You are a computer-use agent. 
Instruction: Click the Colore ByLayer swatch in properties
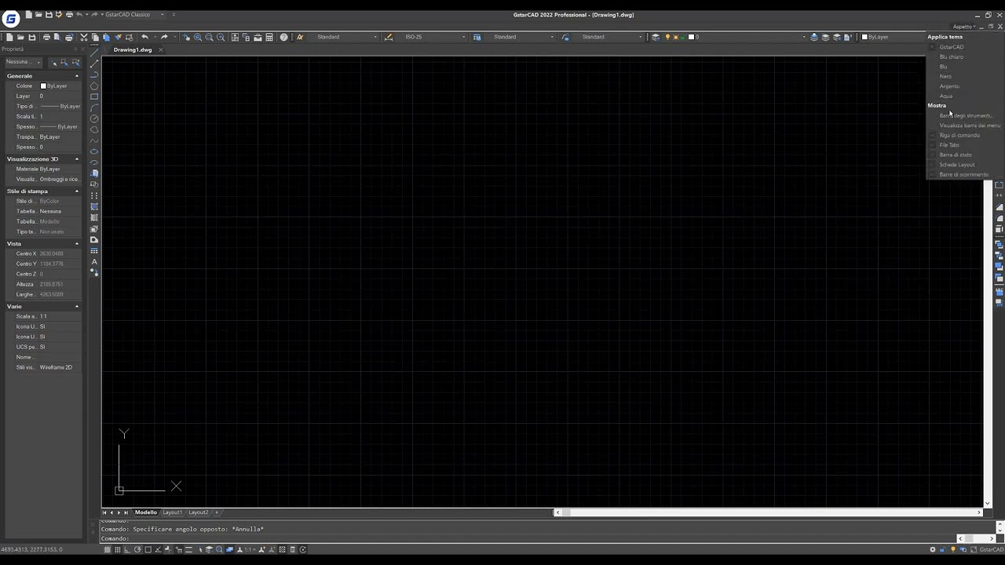coord(43,86)
